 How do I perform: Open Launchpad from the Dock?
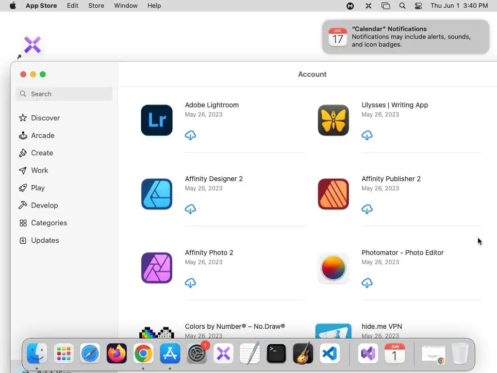pyautogui.click(x=64, y=353)
